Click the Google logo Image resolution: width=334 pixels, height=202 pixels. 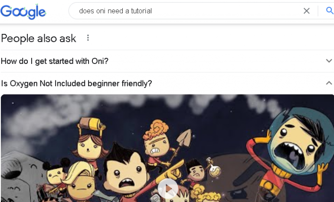point(23,12)
